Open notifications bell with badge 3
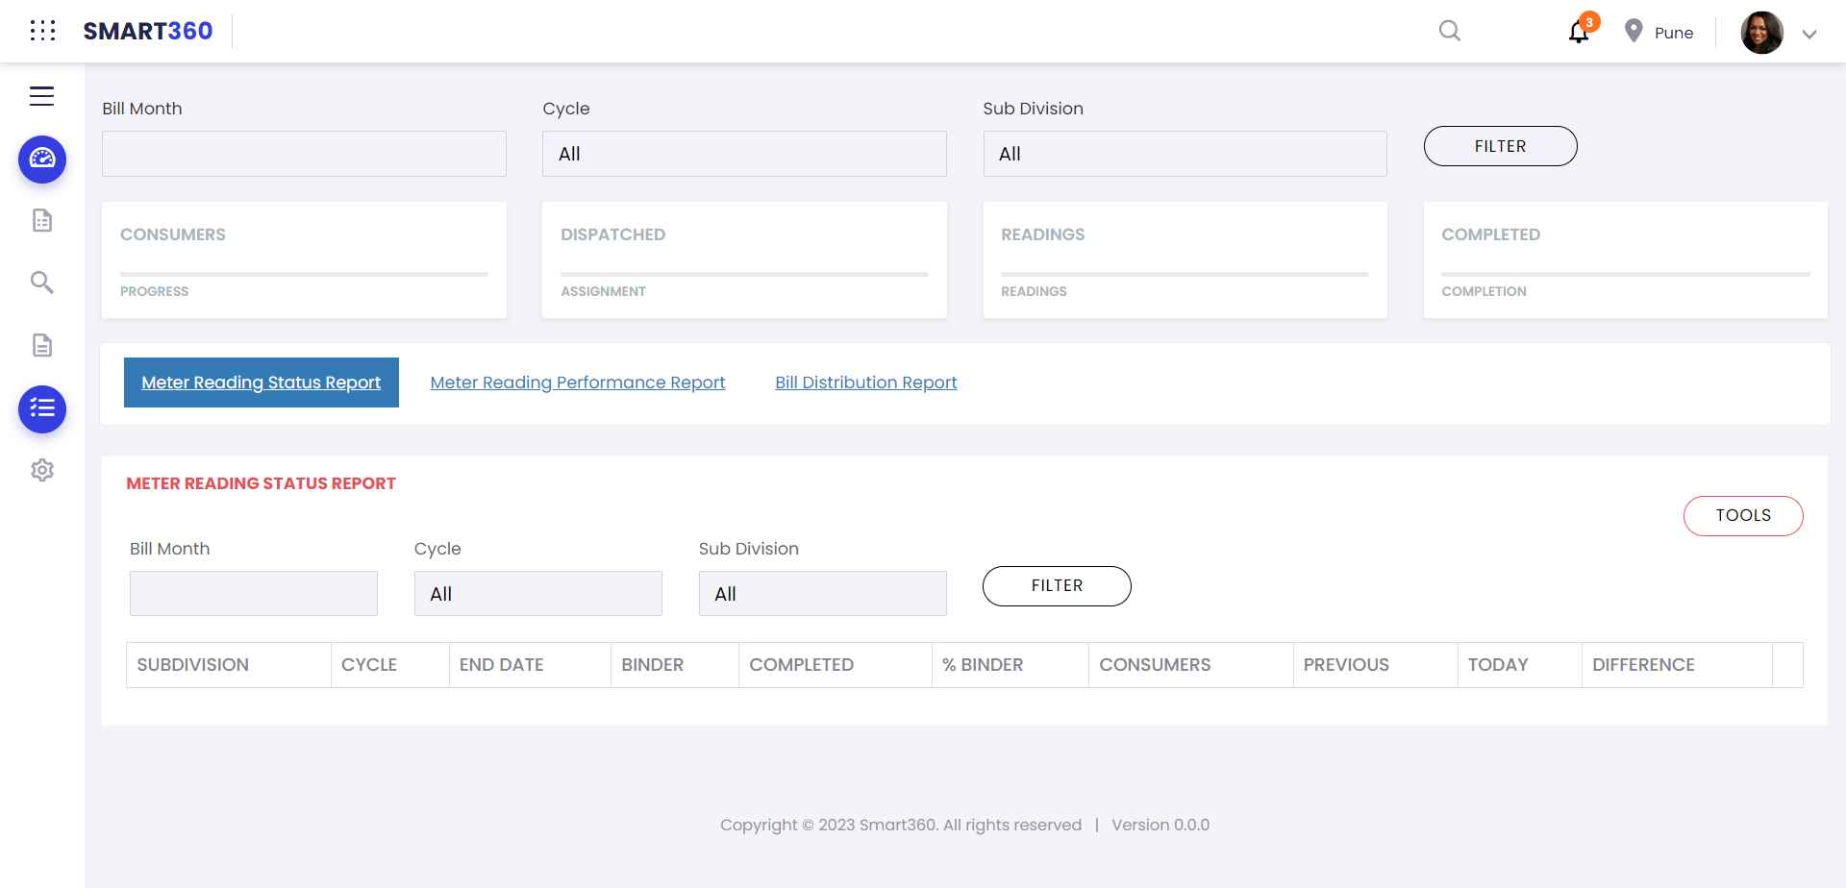Image resolution: width=1846 pixels, height=888 pixels. [1580, 31]
